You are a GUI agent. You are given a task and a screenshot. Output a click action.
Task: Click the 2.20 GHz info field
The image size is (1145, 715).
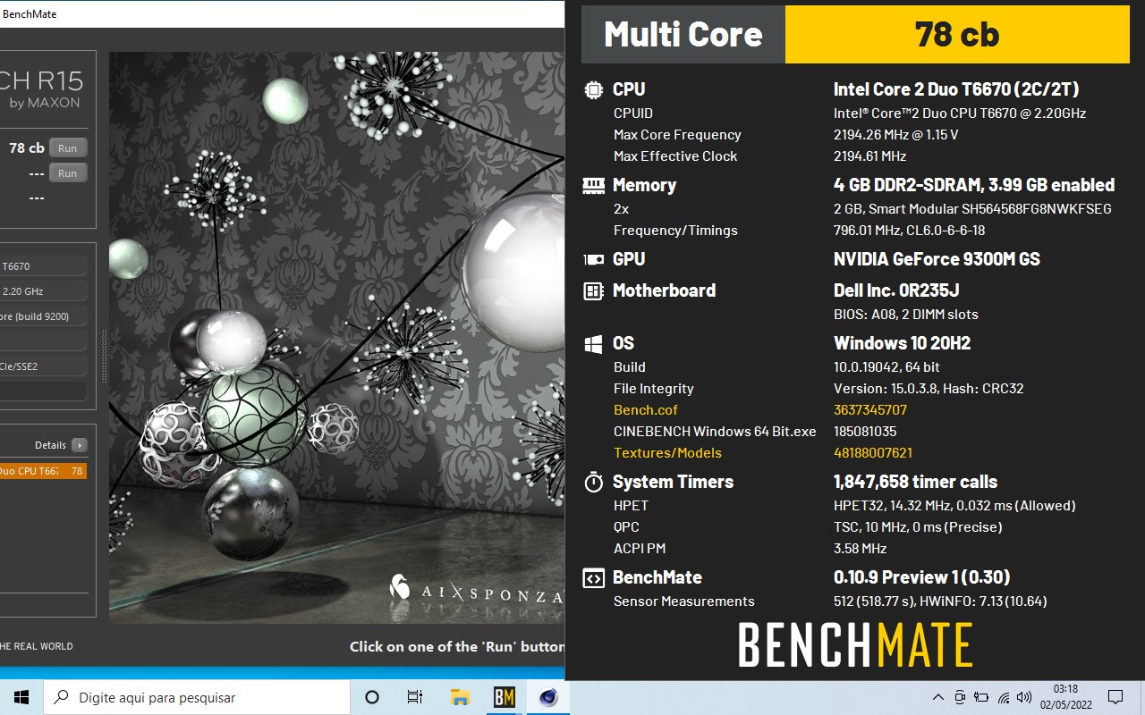[x=43, y=291]
